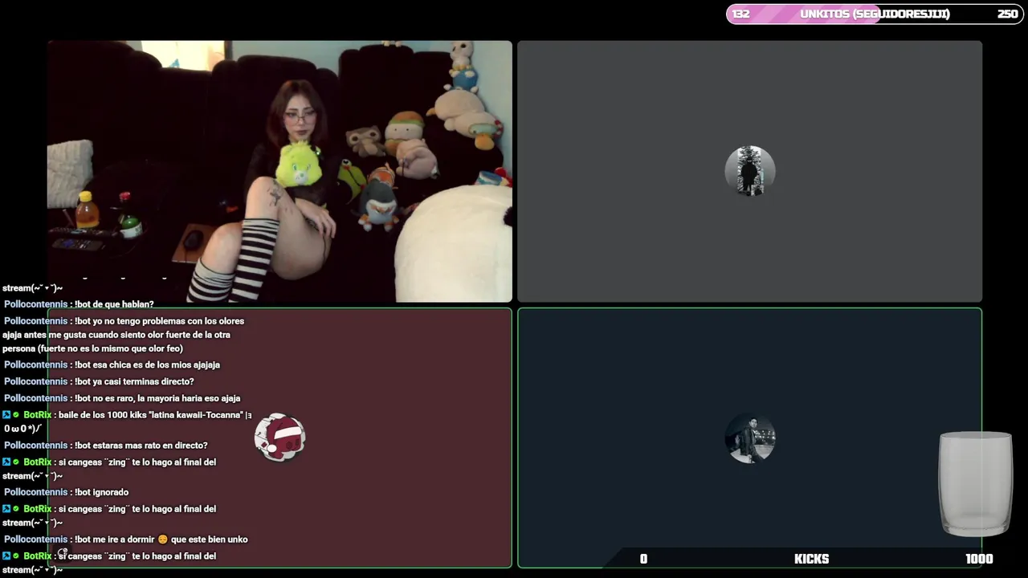Click the sleepy emoji in the dormir message
The image size is (1028, 578).
163,539
